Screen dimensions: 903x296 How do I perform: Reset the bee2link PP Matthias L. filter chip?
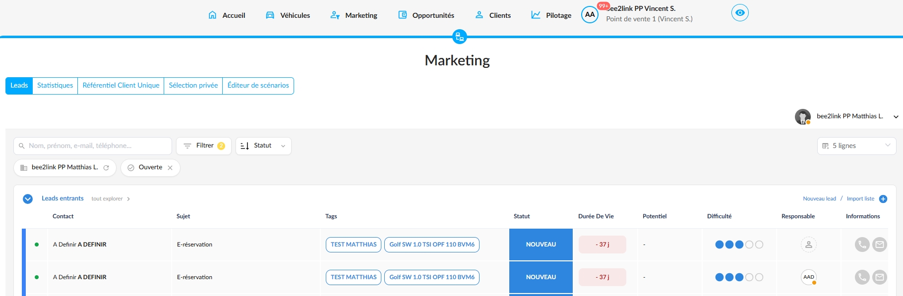click(106, 168)
